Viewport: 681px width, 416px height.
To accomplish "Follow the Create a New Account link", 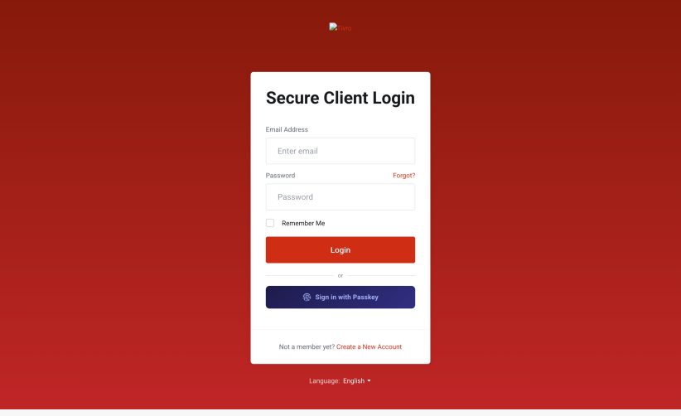I will coord(369,346).
